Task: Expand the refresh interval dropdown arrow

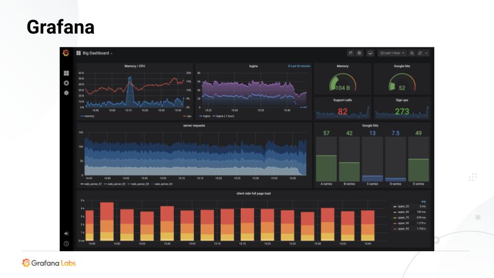Action: click(427, 53)
